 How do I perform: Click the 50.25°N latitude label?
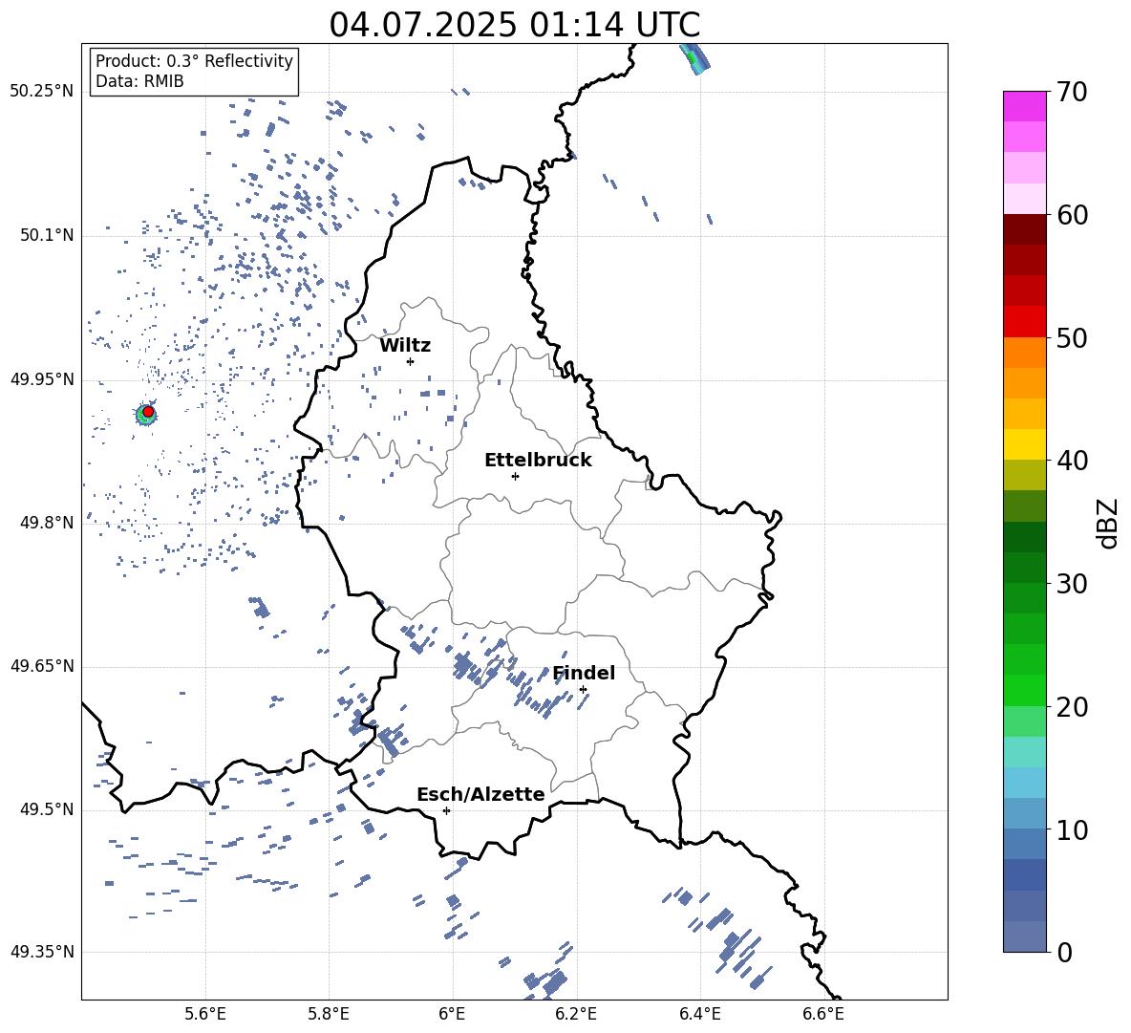(x=42, y=92)
